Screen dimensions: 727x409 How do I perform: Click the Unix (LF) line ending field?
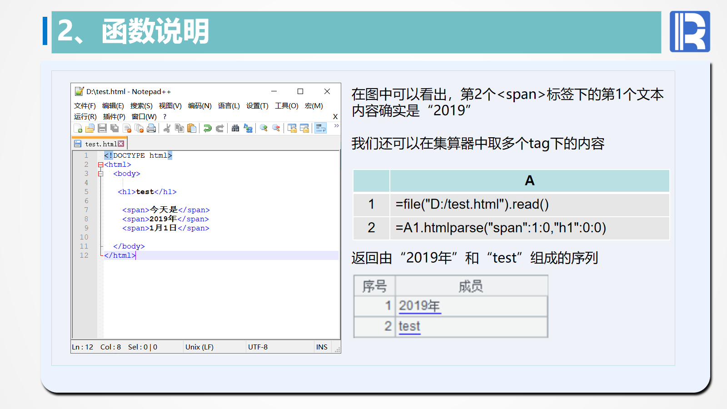[199, 347]
